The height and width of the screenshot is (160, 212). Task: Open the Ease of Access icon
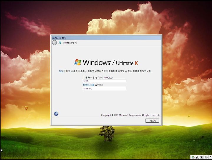(56, 114)
